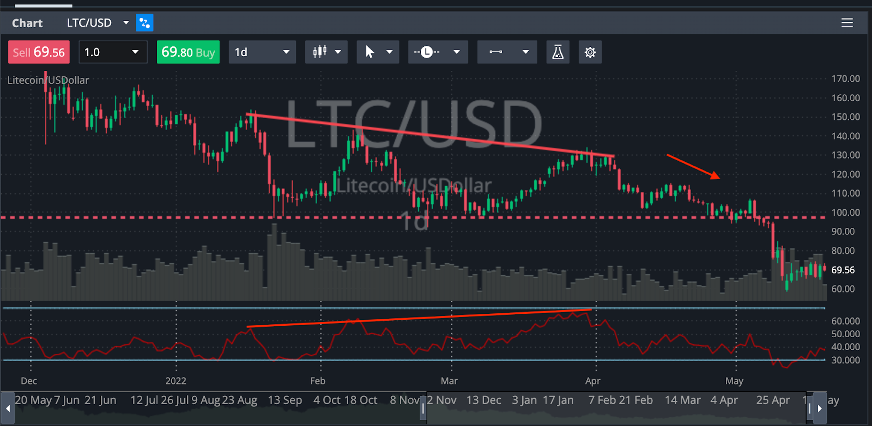Click the Chart tab label
This screenshot has height=426, width=872.
click(27, 23)
